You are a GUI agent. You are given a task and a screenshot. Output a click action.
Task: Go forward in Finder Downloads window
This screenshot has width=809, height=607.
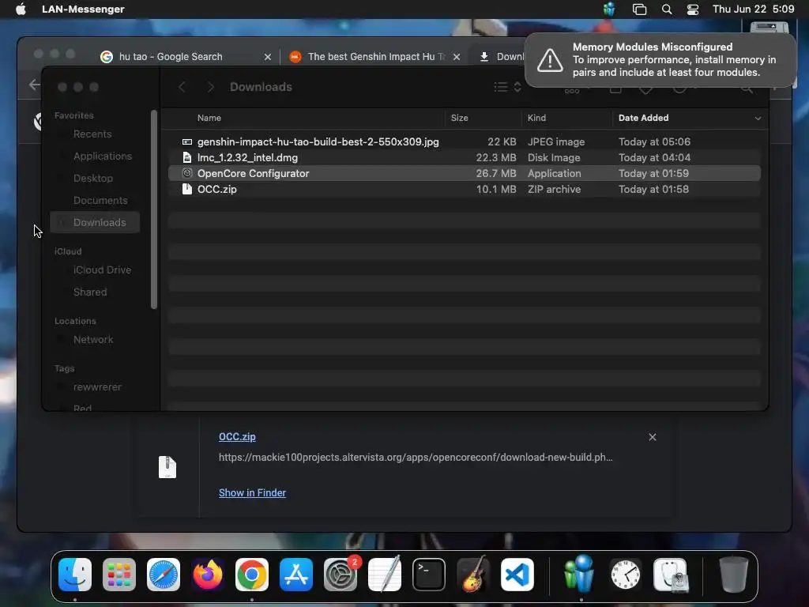(210, 87)
